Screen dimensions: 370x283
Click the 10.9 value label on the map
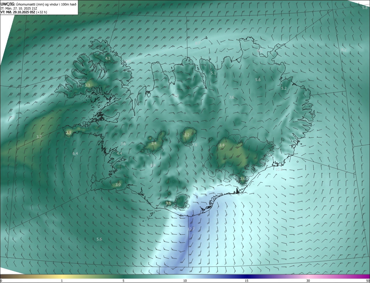pos(279,170)
